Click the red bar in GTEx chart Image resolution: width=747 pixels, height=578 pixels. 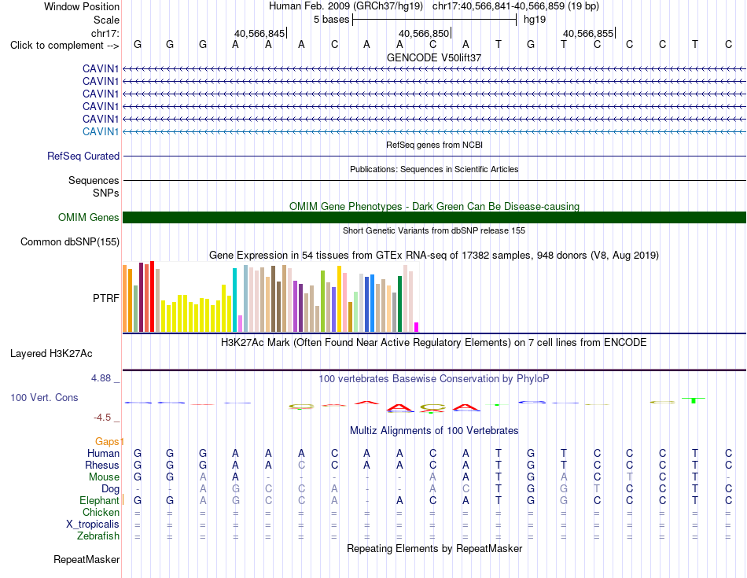point(152,296)
